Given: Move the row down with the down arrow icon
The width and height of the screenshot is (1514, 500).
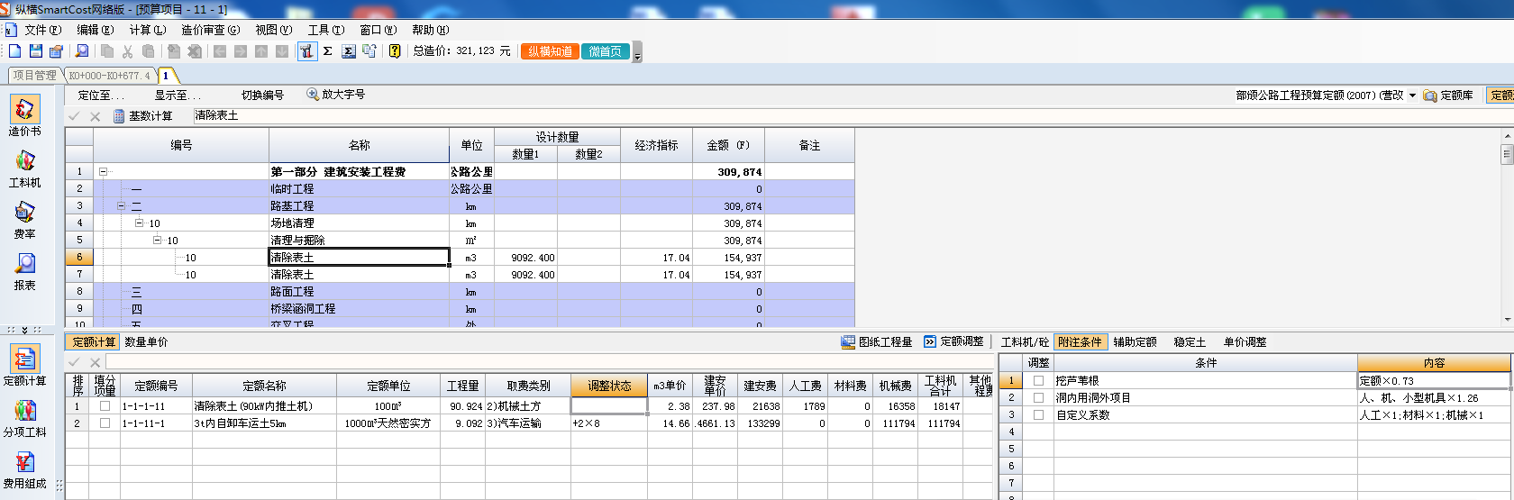Looking at the screenshot, I should tap(282, 51).
